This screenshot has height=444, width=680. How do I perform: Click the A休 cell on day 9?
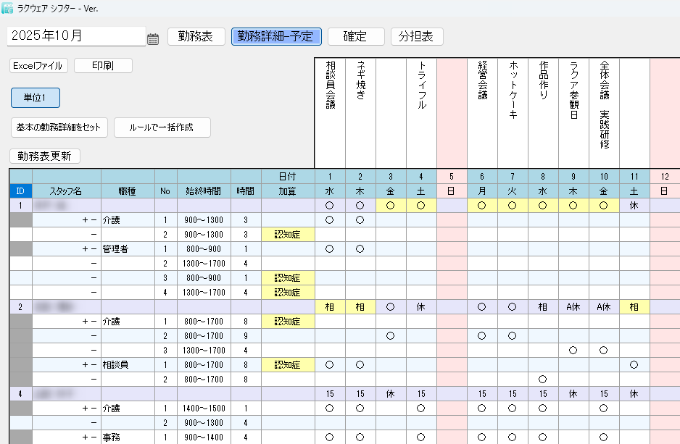[x=573, y=307]
